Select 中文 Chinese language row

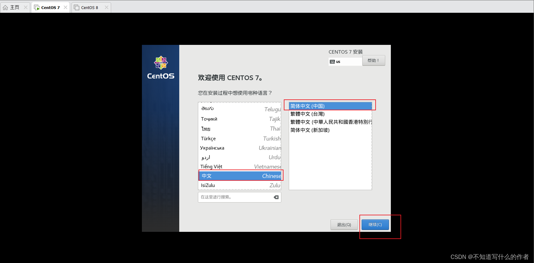point(240,176)
